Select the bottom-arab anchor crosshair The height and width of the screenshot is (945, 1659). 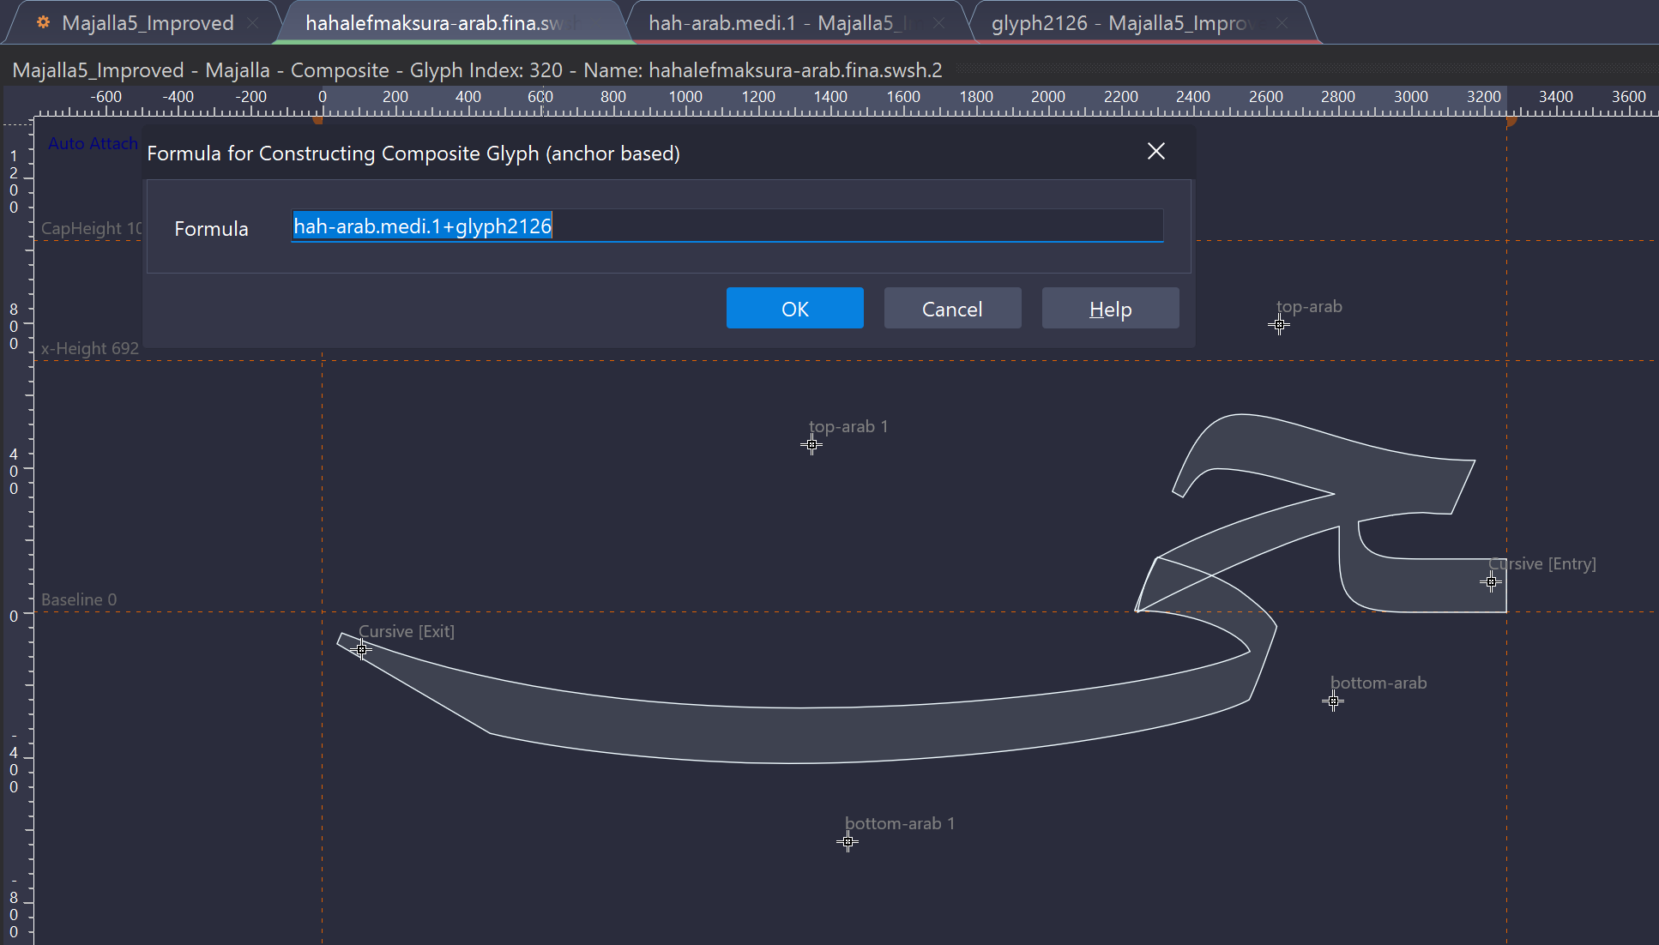point(1333,701)
